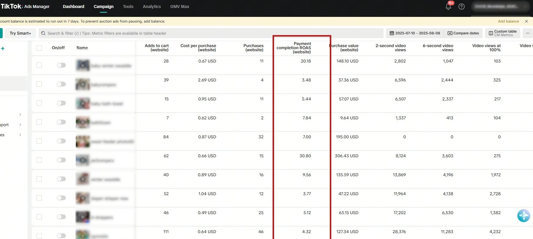Switch to the Dashboard tab
This screenshot has height=239, width=533.
click(74, 7)
